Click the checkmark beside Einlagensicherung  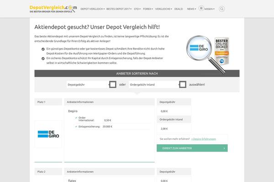(x=76, y=126)
